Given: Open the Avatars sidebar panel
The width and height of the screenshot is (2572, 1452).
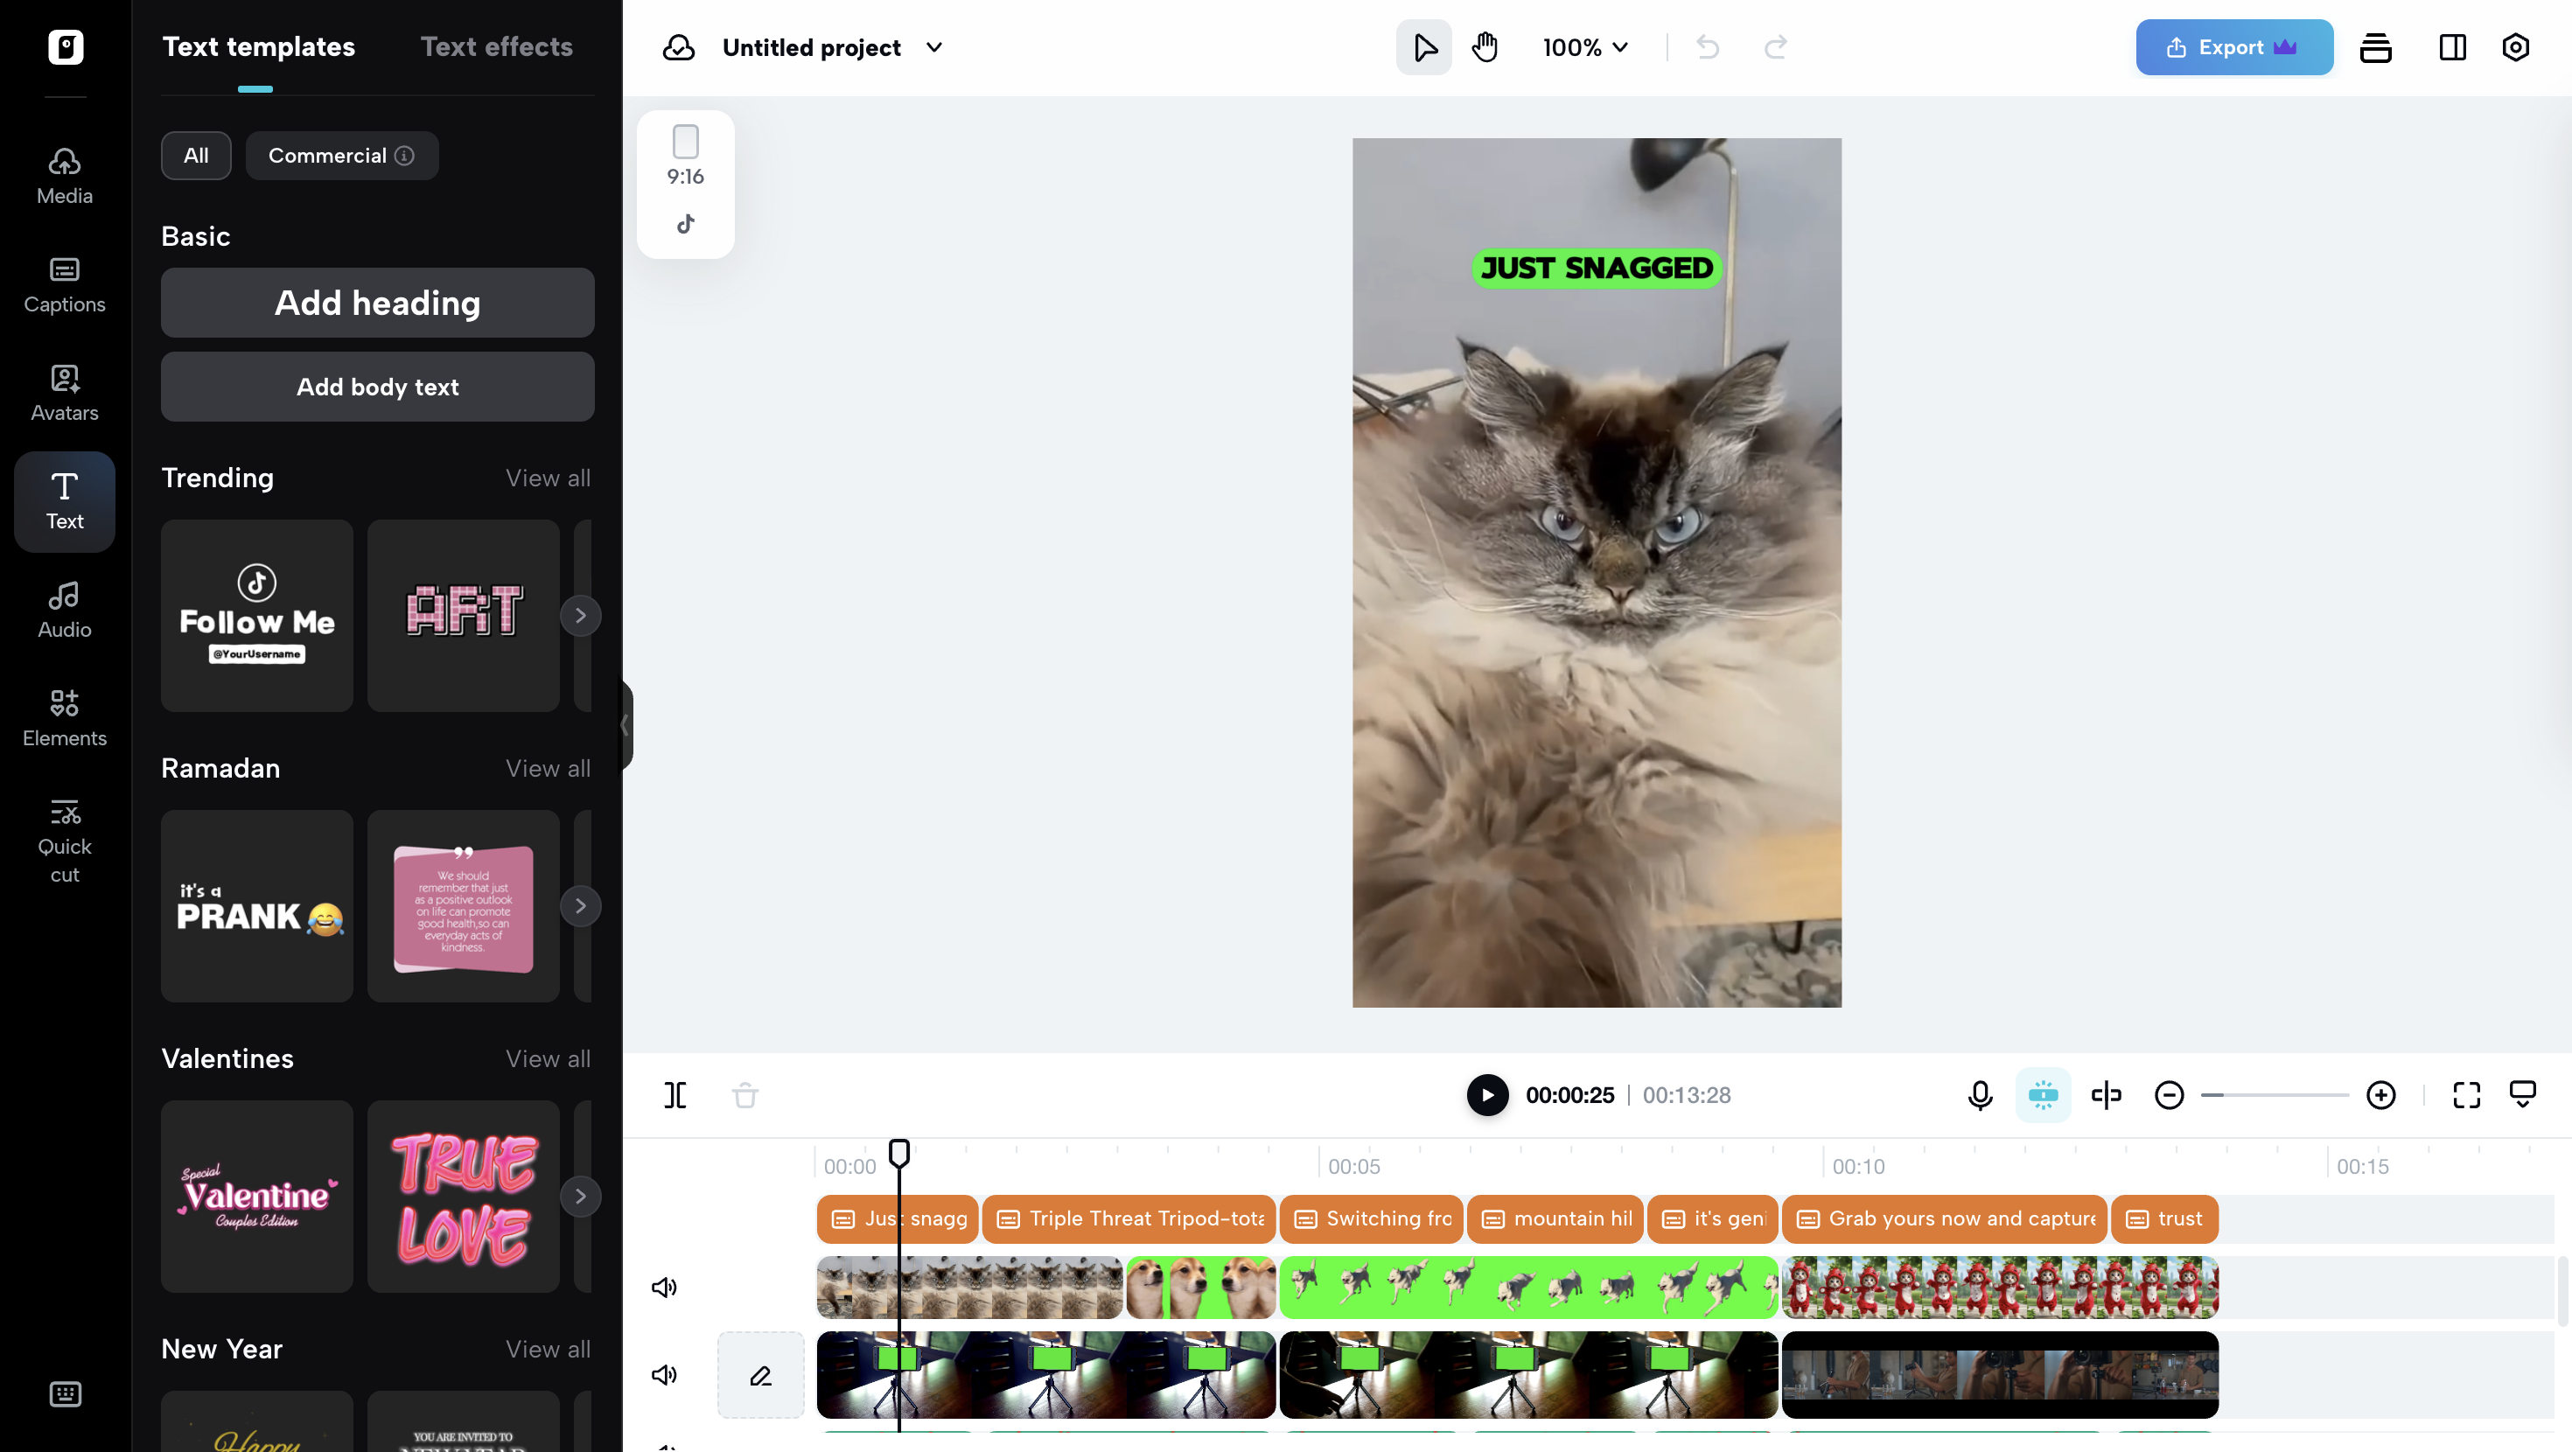Looking at the screenshot, I should (x=65, y=393).
